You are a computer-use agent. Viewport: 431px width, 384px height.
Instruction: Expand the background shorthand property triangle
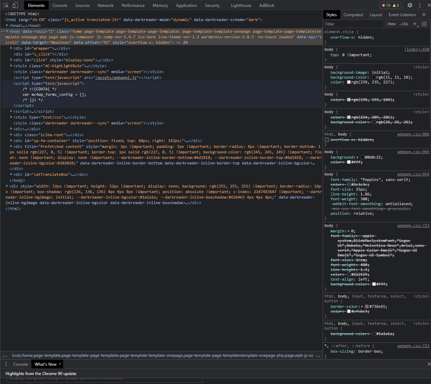(358, 157)
